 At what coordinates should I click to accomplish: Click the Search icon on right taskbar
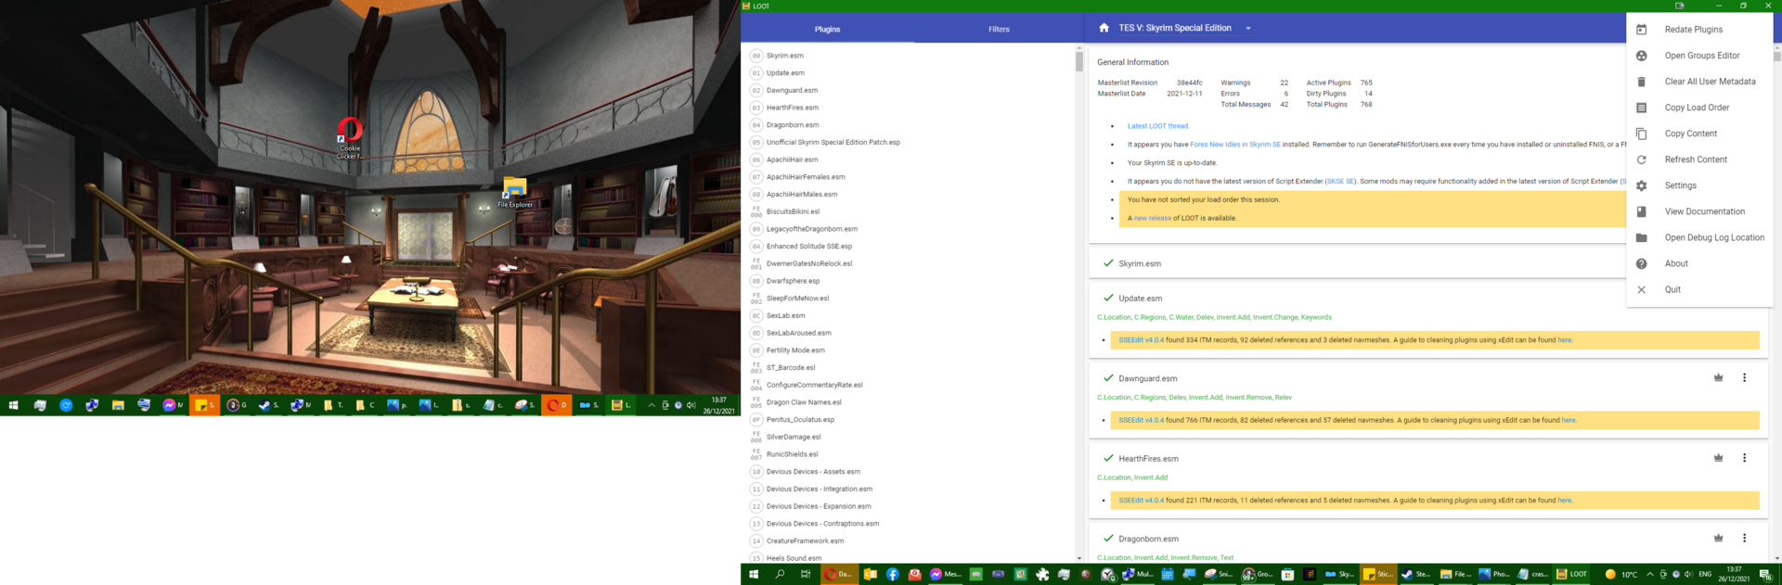click(780, 575)
